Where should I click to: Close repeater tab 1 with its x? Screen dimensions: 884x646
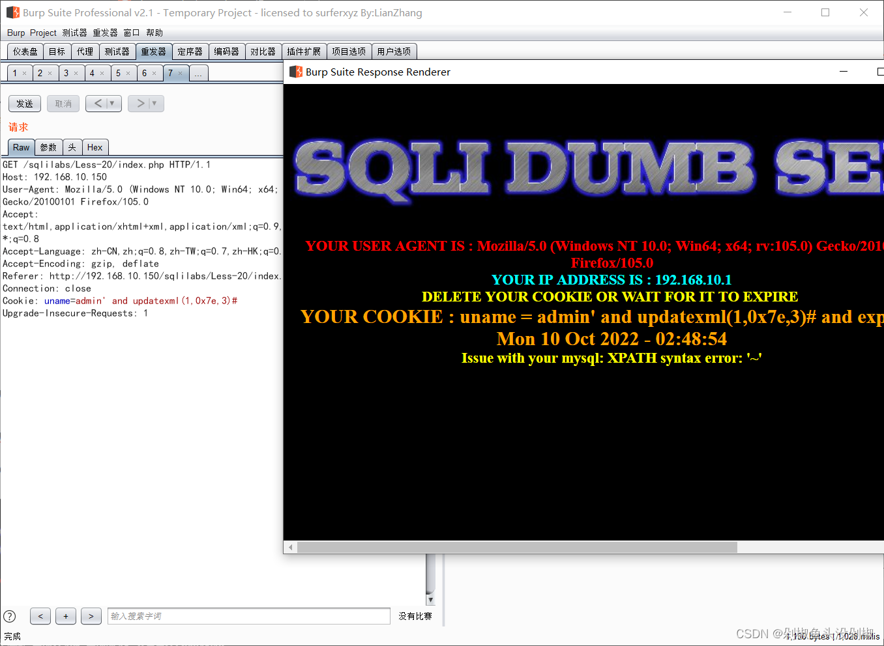(x=25, y=73)
